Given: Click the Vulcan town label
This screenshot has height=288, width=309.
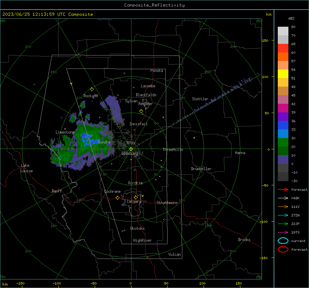Looking at the screenshot, I should [x=174, y=254].
